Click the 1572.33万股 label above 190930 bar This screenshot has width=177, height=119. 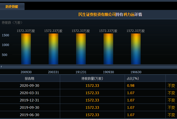pos(108,31)
